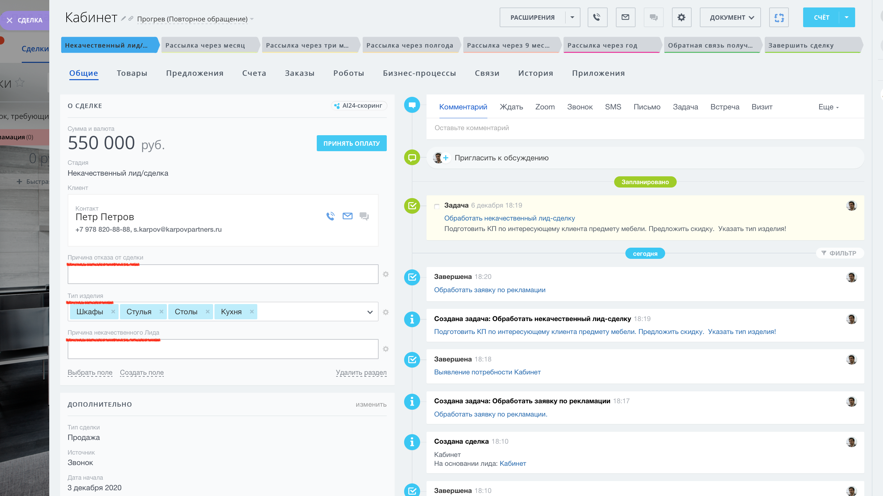Viewport: 883px width, 496px height.
Task: Remove the Кухня tag from Тип изделия
Action: point(252,312)
